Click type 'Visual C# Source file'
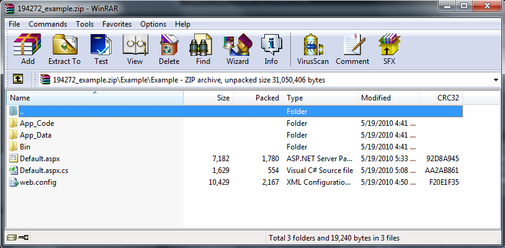Screen dimensions: 505x248 [320, 170]
